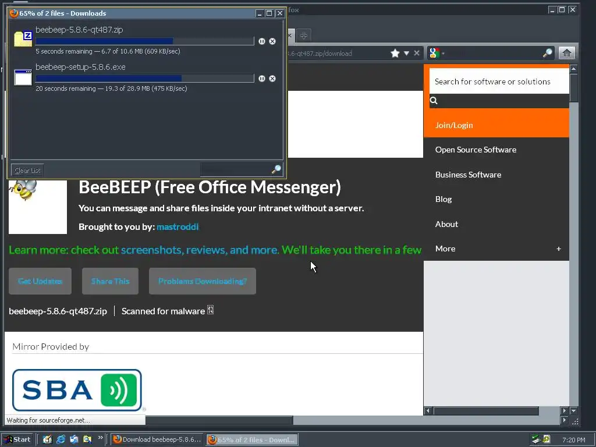Screen dimensions: 596x447
Task: Open the mastroddi author link
Action: pos(178,227)
